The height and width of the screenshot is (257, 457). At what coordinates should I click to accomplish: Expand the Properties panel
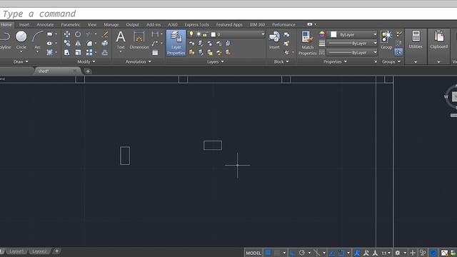click(x=335, y=61)
